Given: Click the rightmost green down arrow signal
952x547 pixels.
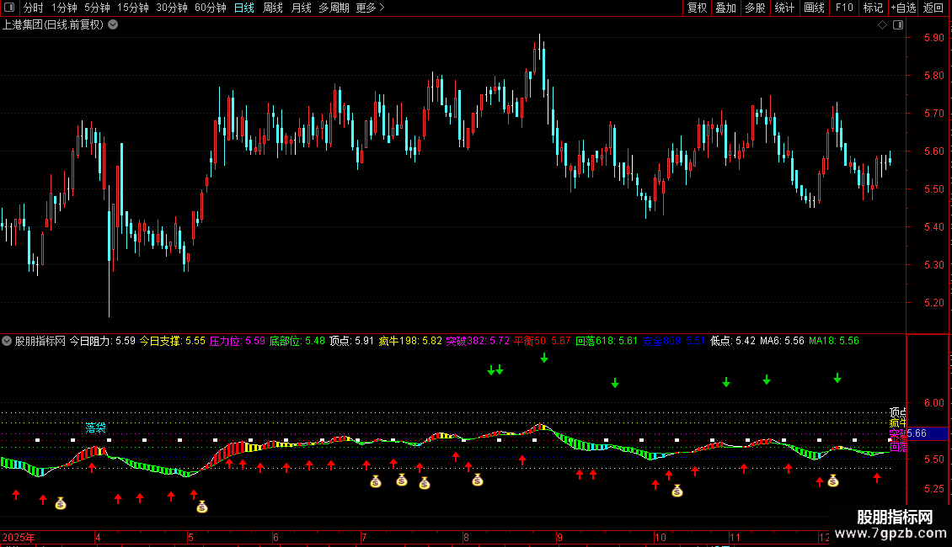Looking at the screenshot, I should tap(837, 378).
